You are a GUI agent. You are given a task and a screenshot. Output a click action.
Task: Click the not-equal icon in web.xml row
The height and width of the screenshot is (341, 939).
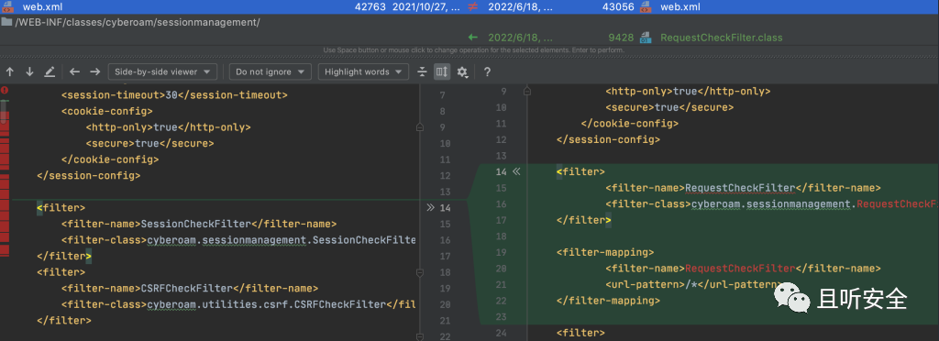pos(473,7)
